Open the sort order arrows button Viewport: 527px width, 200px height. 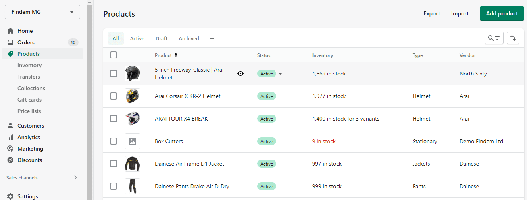click(513, 38)
